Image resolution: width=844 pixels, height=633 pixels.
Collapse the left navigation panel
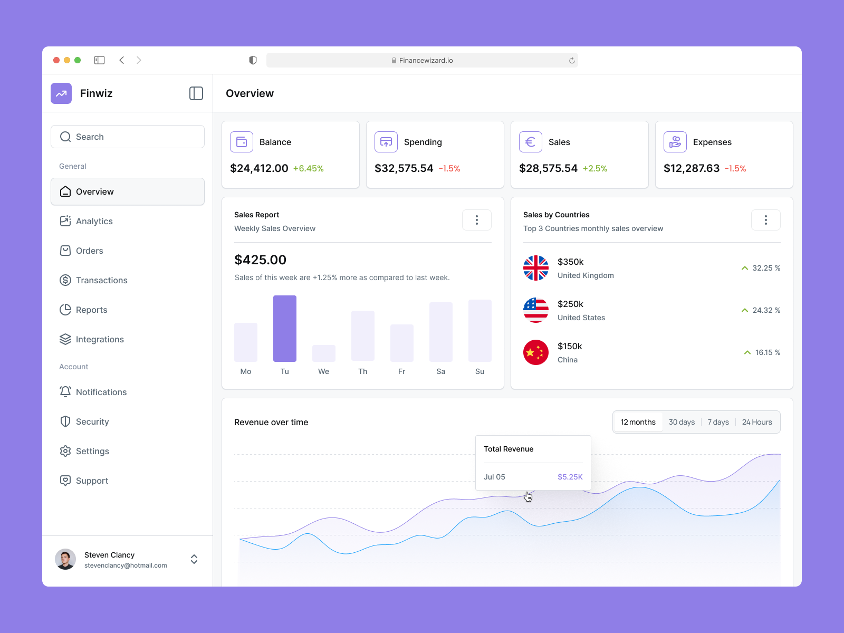tap(196, 93)
